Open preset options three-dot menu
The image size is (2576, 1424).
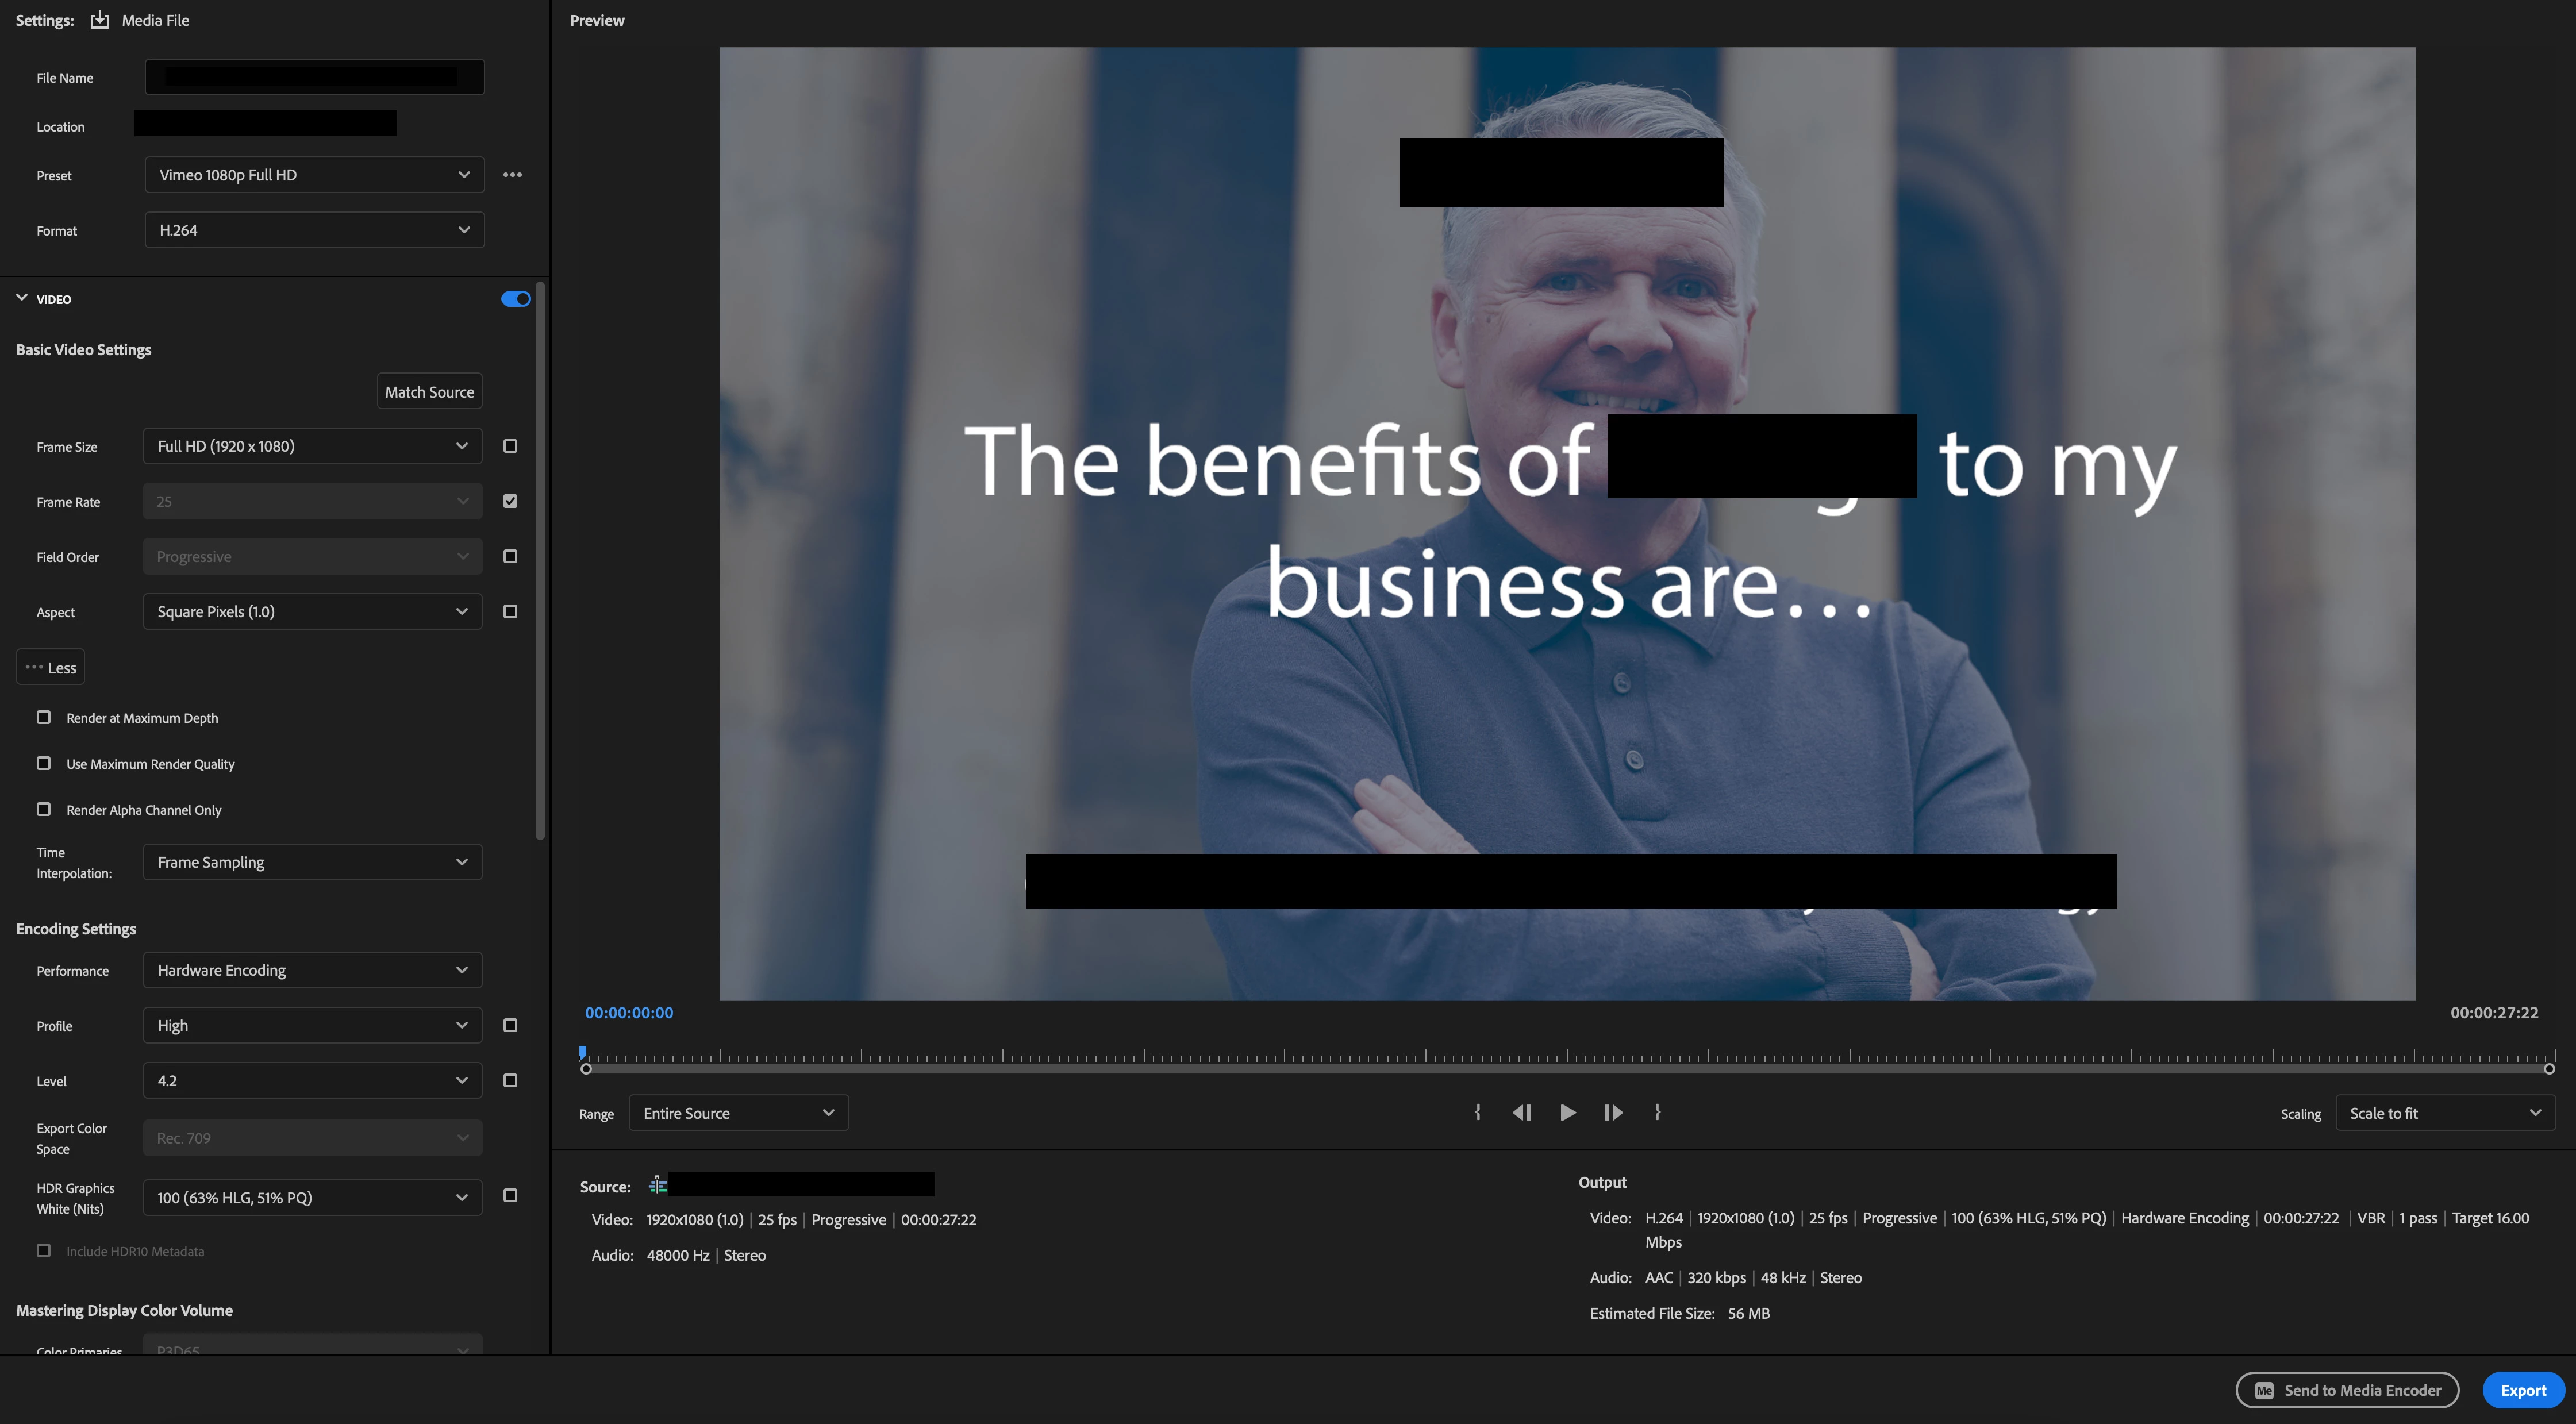pos(512,175)
